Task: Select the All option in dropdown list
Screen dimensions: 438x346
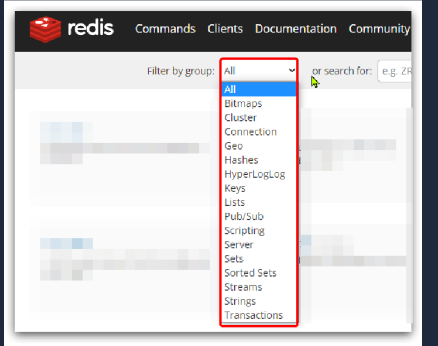Action: [x=259, y=89]
